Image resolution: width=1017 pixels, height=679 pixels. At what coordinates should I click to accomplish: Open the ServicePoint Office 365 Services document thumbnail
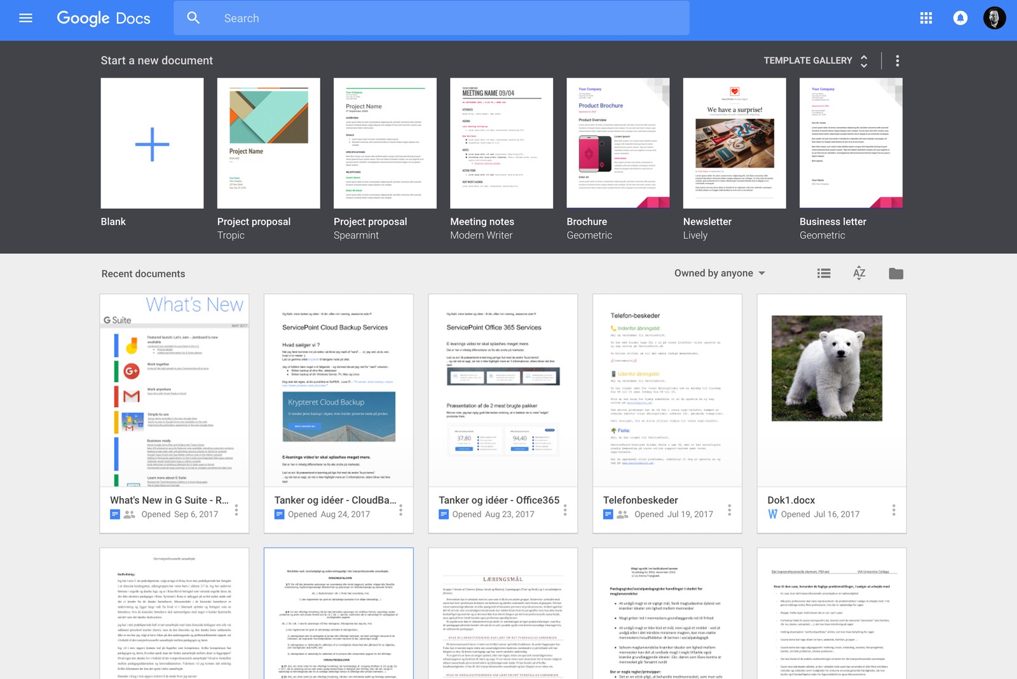click(503, 391)
